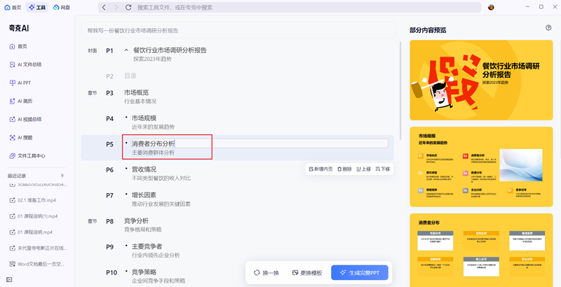Open recent record Word文档最后一页空
The image size is (561, 287).
tap(37, 264)
